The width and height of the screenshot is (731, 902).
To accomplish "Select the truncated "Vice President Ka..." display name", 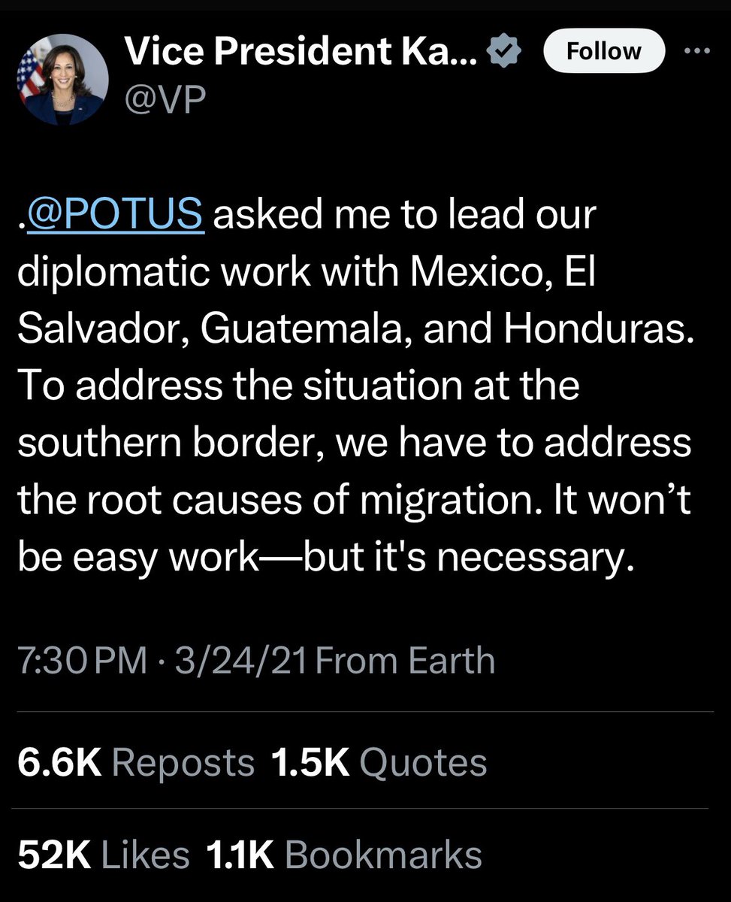I will click(x=301, y=52).
